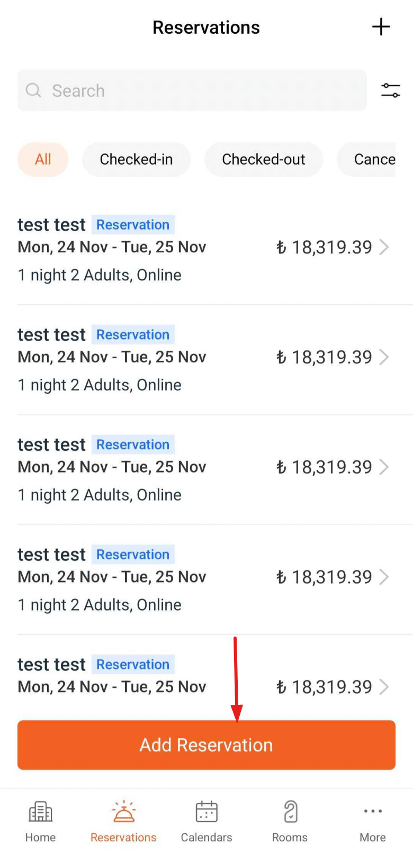This screenshot has height=854, width=413.
Task: Click the fifth reservation's Reservation status badge
Action: point(133,665)
